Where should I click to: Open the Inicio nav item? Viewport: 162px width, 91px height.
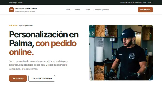pos(68,10)
